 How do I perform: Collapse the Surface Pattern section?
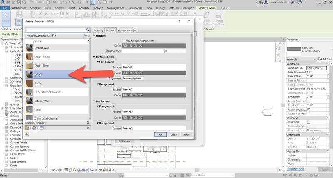pos(94,57)
